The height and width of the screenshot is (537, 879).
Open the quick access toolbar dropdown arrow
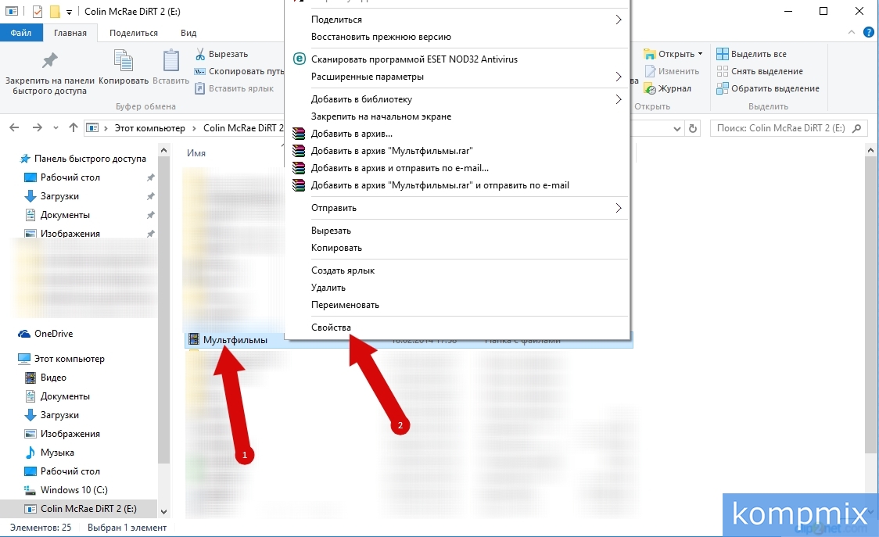click(69, 12)
